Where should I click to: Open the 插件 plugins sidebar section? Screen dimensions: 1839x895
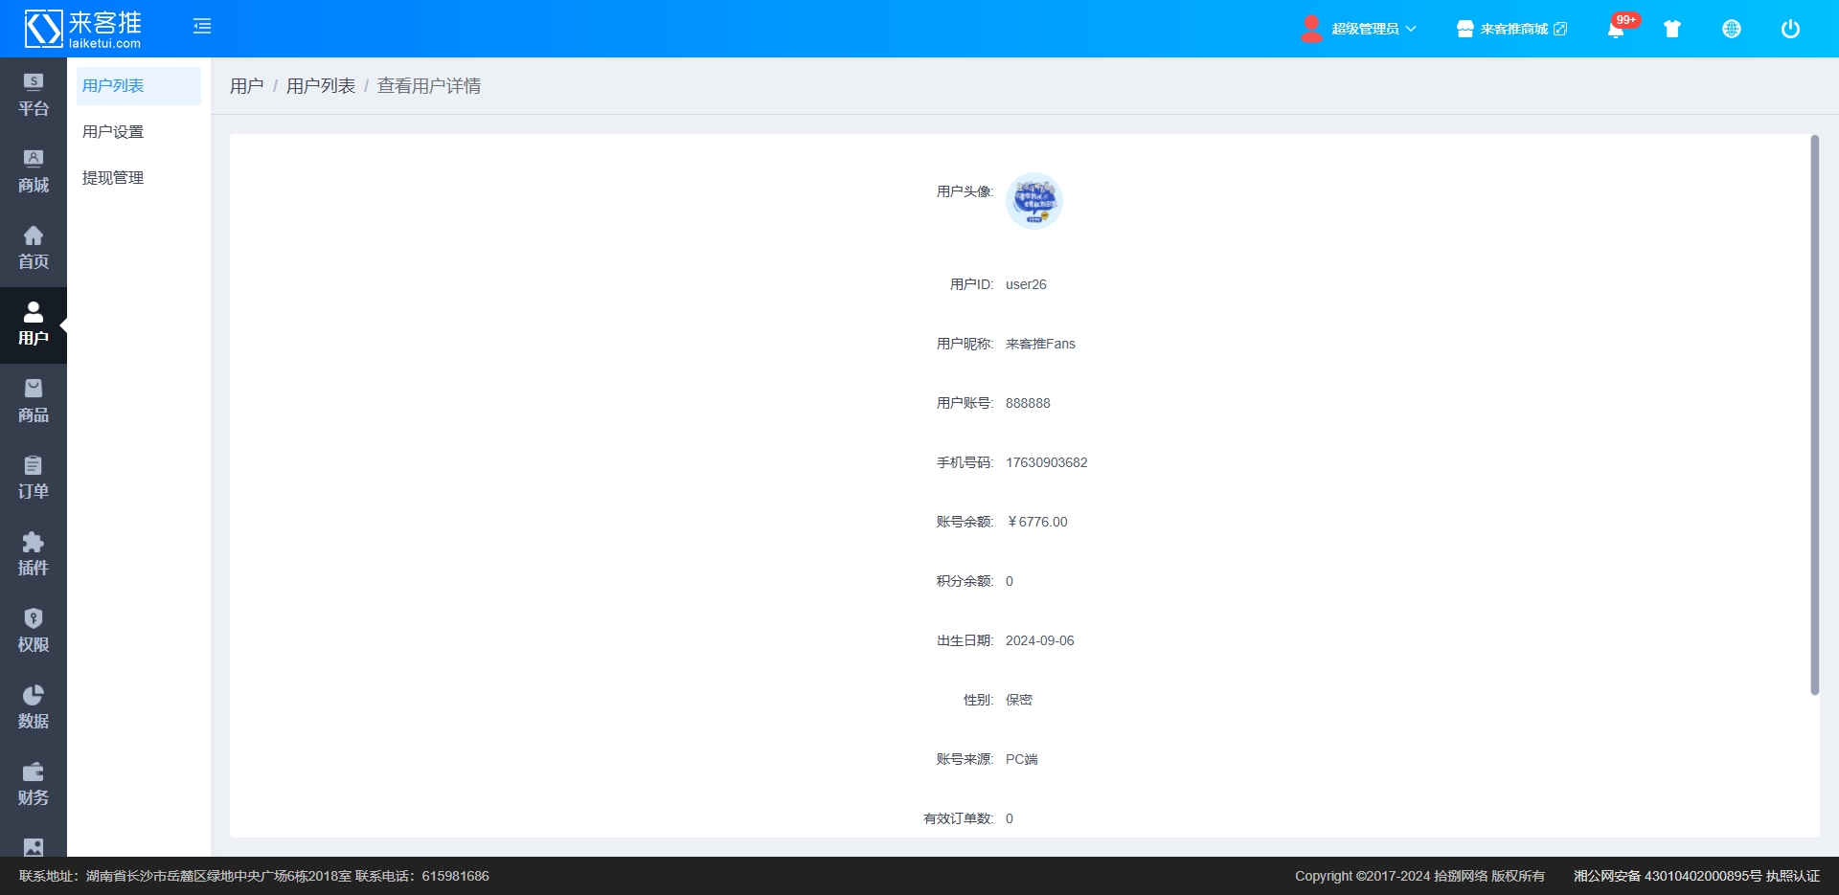[34, 555]
